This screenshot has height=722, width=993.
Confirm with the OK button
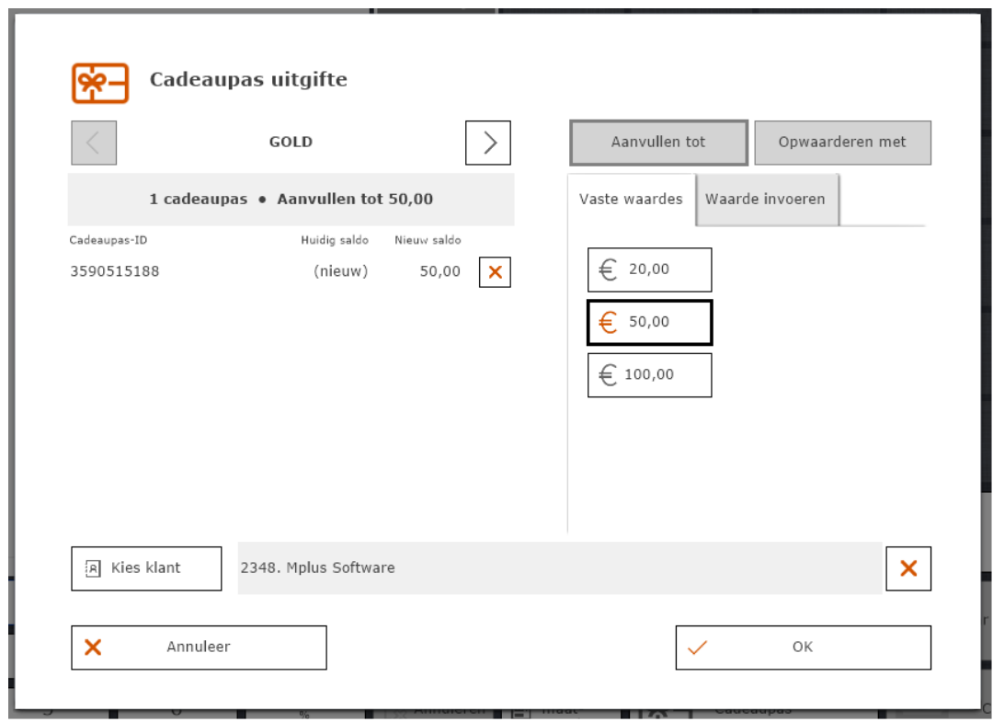(x=803, y=648)
